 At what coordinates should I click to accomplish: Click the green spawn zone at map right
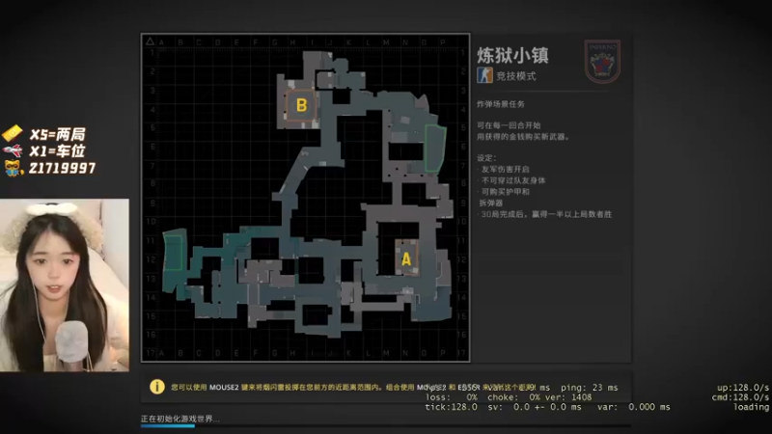tap(435, 149)
